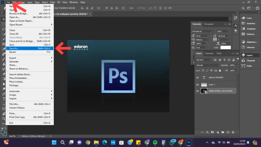Select the edaran MAGANG layer row
Image resolution: width=261 pixels, height=147 pixels.
point(216,77)
